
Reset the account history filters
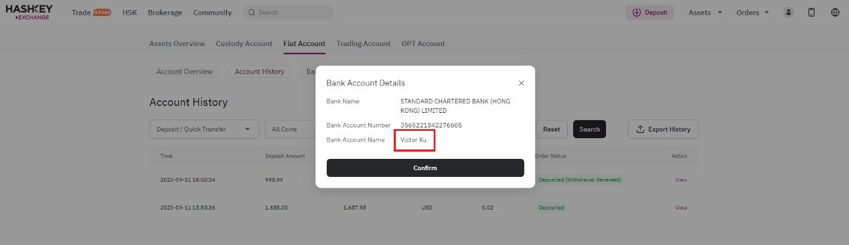551,130
